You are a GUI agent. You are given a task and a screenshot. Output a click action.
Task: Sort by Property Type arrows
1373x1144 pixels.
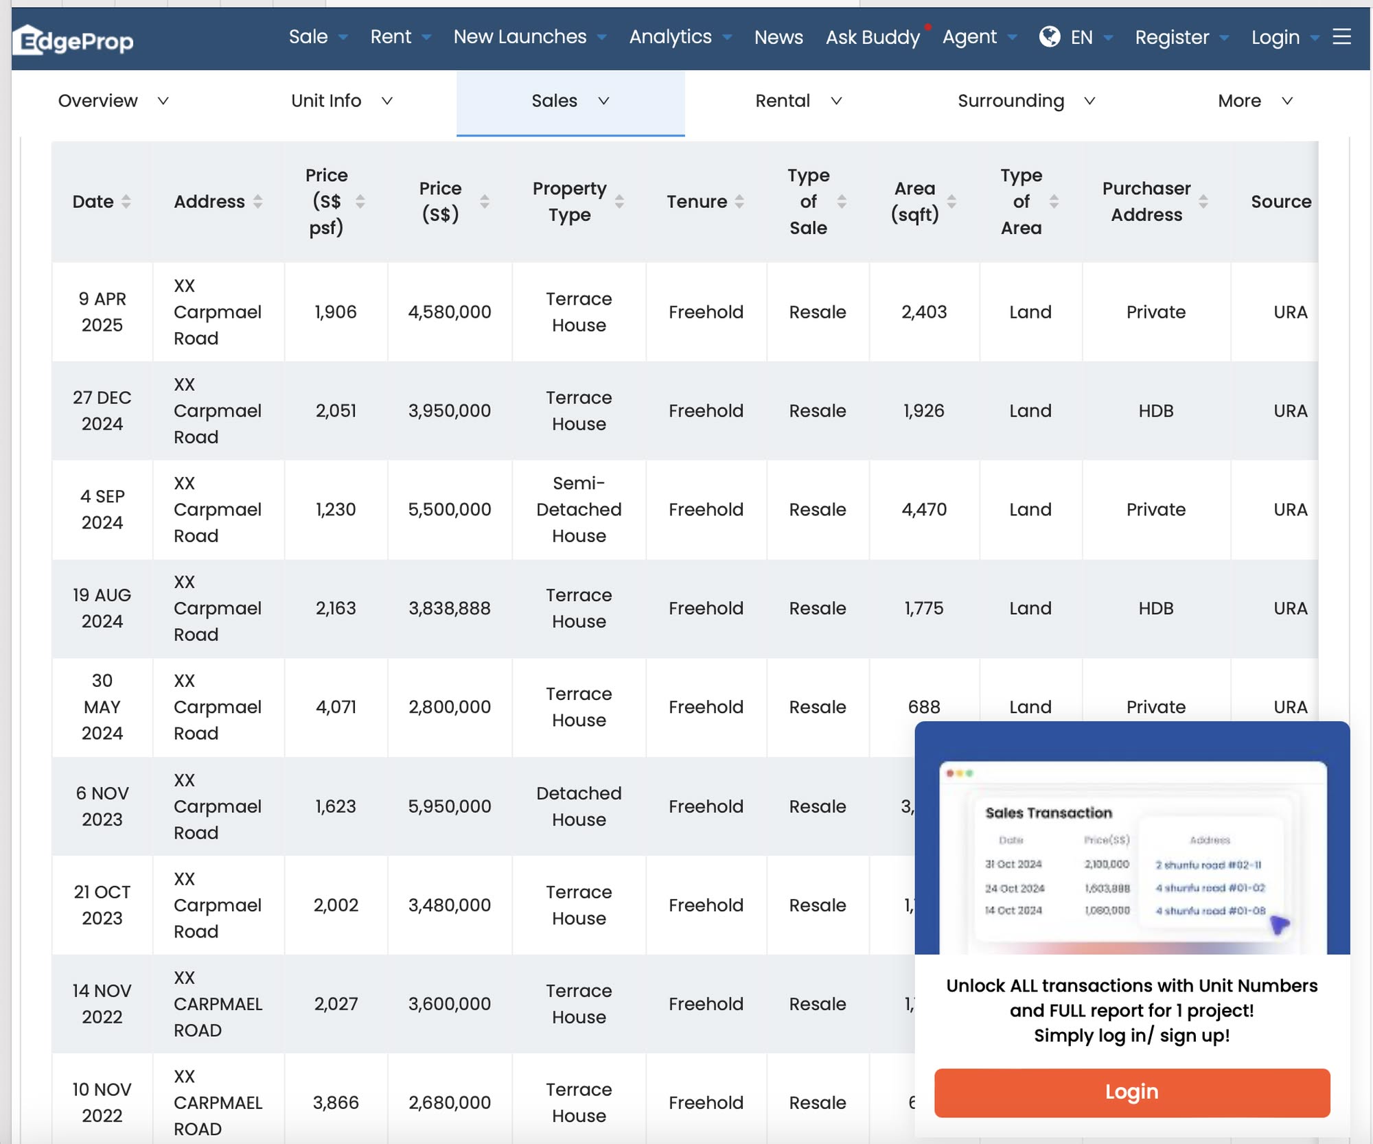click(x=619, y=202)
